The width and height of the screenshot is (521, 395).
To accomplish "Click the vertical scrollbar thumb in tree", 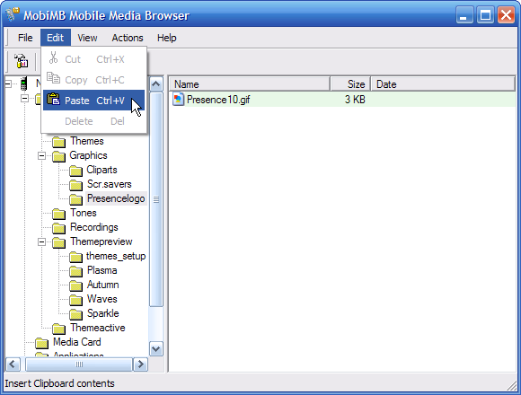I will (156, 199).
